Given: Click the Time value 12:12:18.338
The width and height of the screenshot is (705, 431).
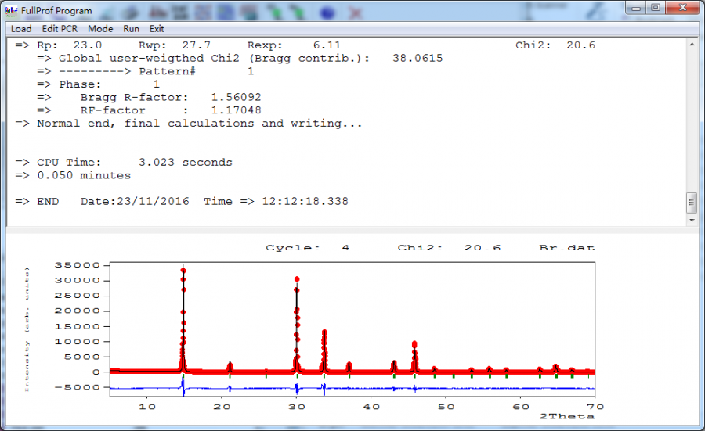Looking at the screenshot, I should 305,202.
